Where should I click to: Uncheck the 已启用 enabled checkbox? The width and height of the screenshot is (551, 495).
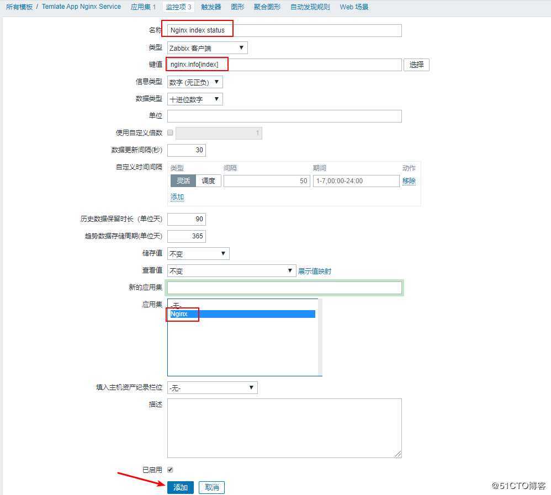point(171,469)
